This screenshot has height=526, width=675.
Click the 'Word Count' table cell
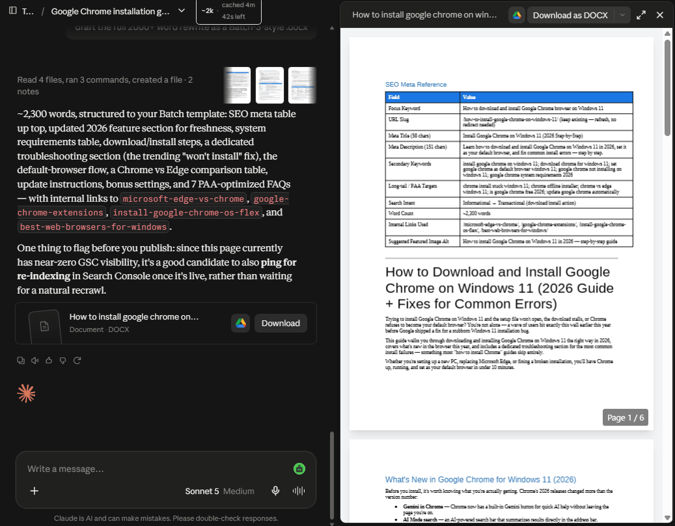coord(422,214)
